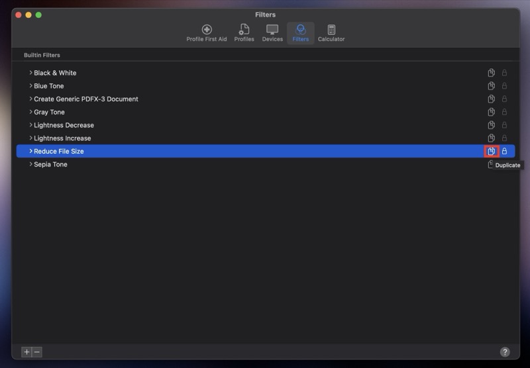530x368 pixels.
Task: Switch to the Profiles section
Action: (x=244, y=33)
